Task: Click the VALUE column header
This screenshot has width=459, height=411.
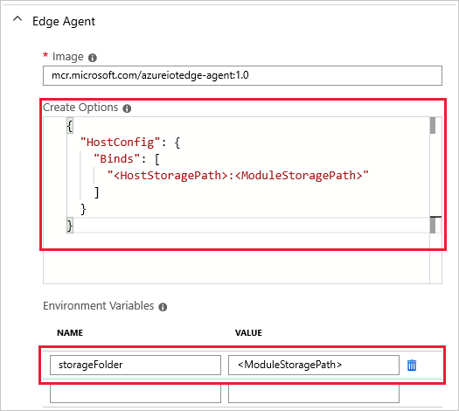Action: pos(248,333)
